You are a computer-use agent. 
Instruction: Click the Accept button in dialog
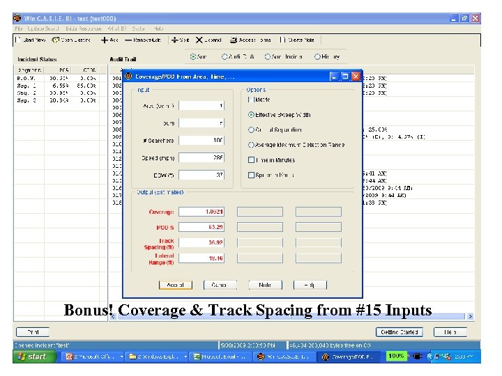click(176, 285)
